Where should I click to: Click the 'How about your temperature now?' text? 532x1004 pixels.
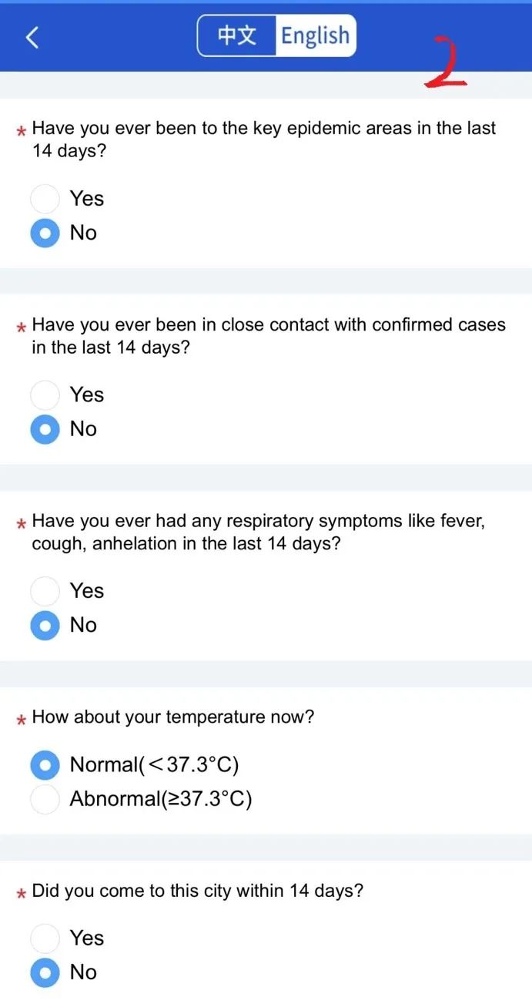(x=173, y=717)
